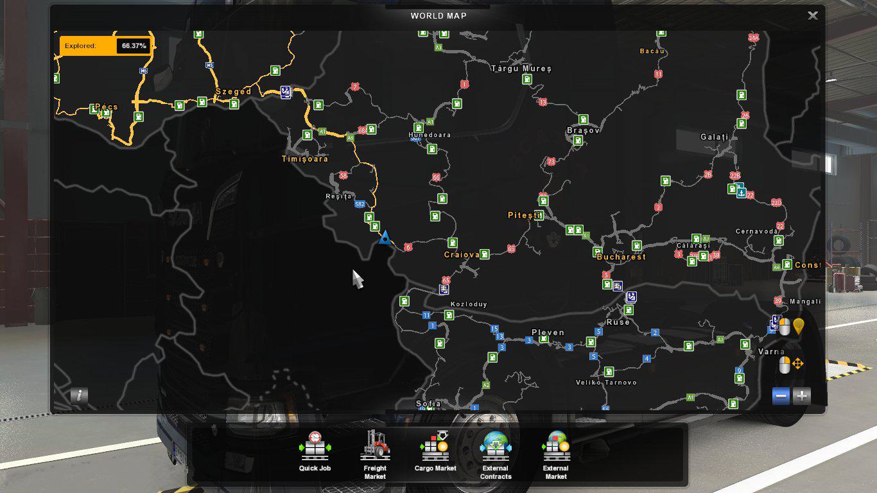The height and width of the screenshot is (493, 877).
Task: Click the Bucharest city label
Action: coord(621,257)
